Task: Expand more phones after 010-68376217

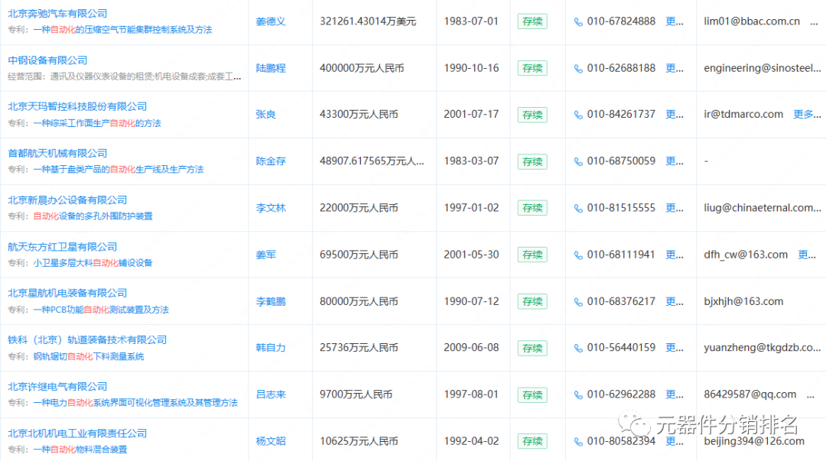Action: tap(675, 301)
